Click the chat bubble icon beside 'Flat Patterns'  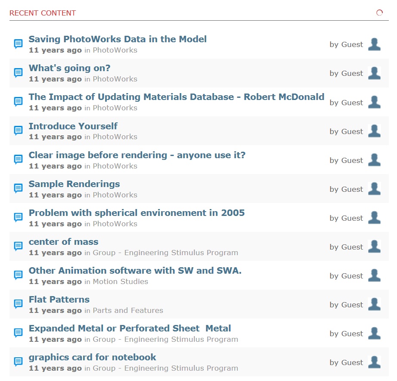(x=18, y=304)
